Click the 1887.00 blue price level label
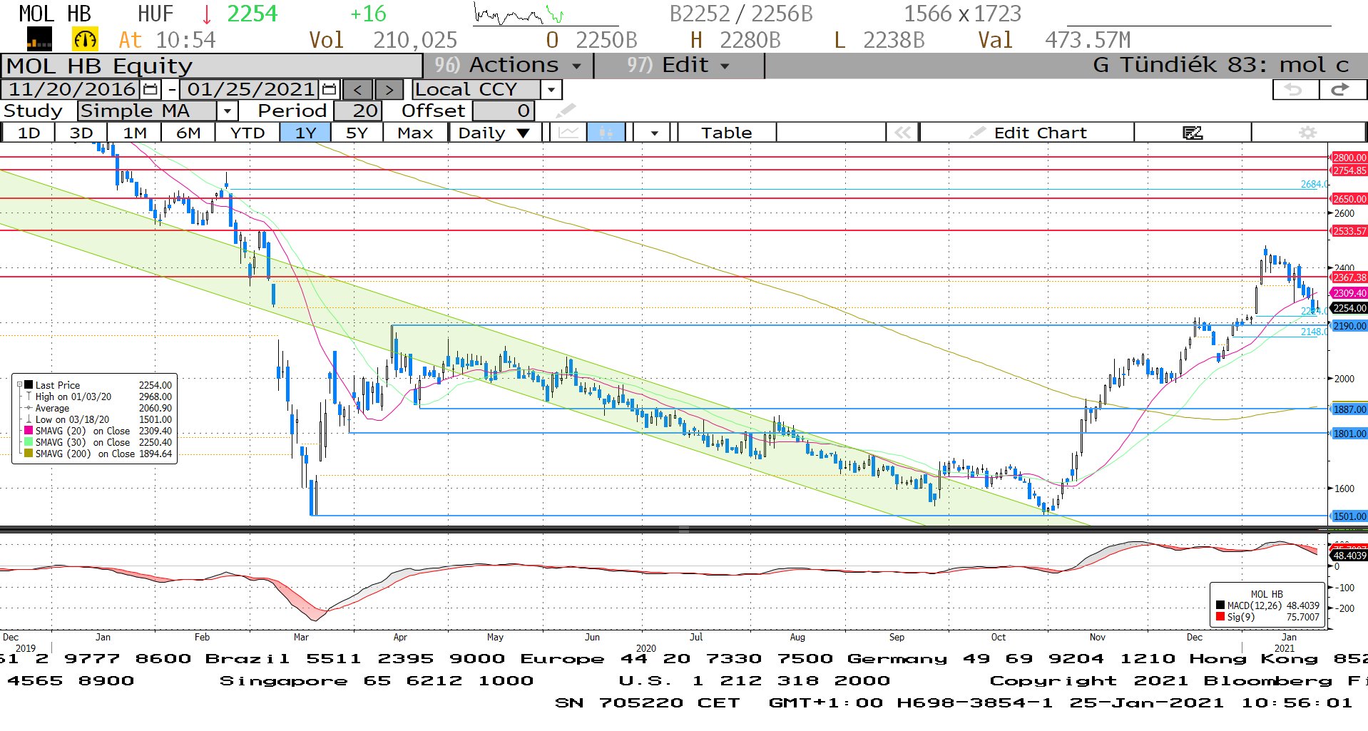Screen dimensions: 1368x731 [x=1349, y=409]
